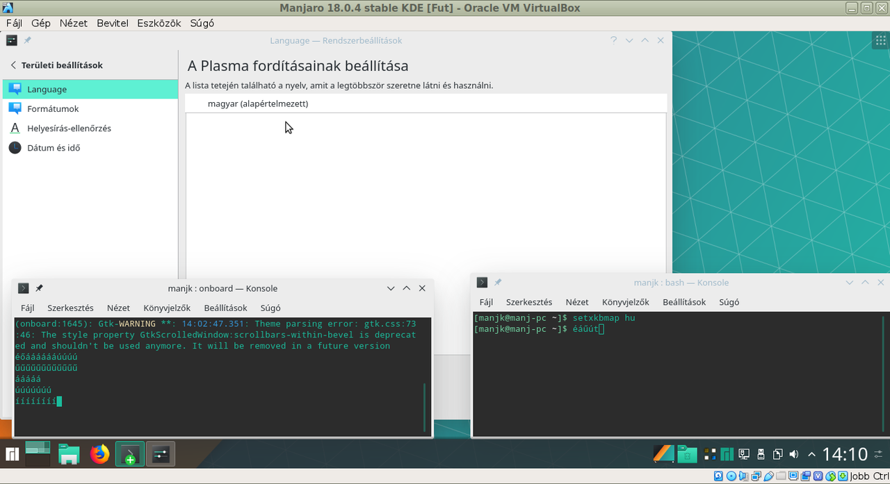Viewport: 890px width, 484px height.
Task: Click the 14:10 panel clock
Action: [x=845, y=454]
